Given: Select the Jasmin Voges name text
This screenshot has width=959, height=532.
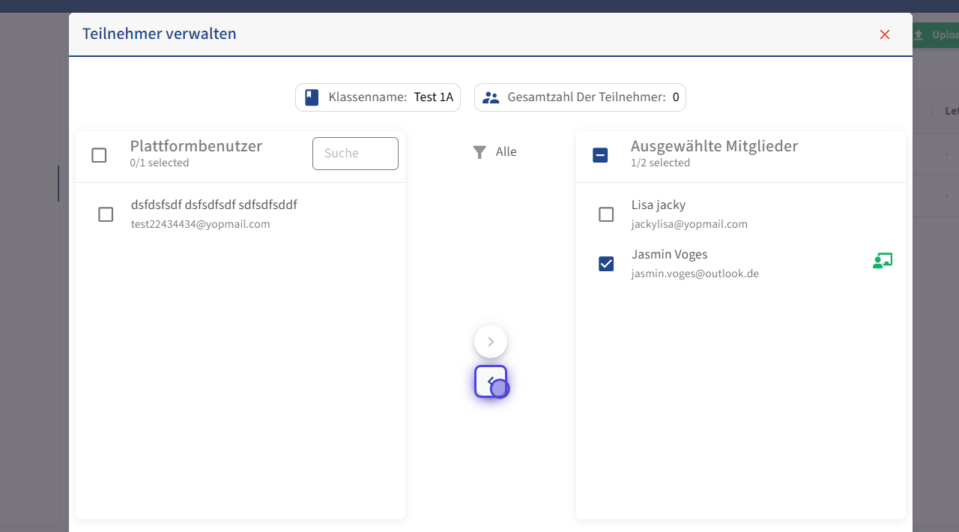Looking at the screenshot, I should click(x=669, y=255).
